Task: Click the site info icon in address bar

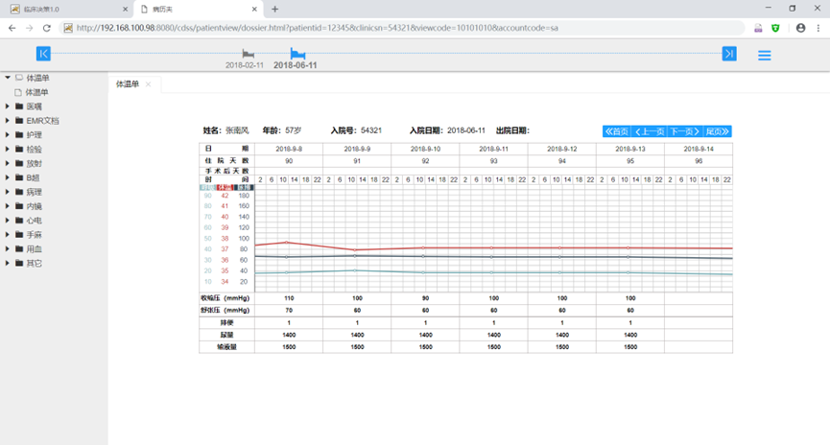Action: click(68, 28)
